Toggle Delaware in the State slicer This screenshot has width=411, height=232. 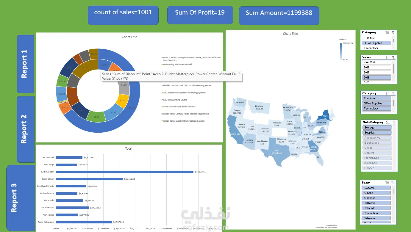(x=376, y=218)
